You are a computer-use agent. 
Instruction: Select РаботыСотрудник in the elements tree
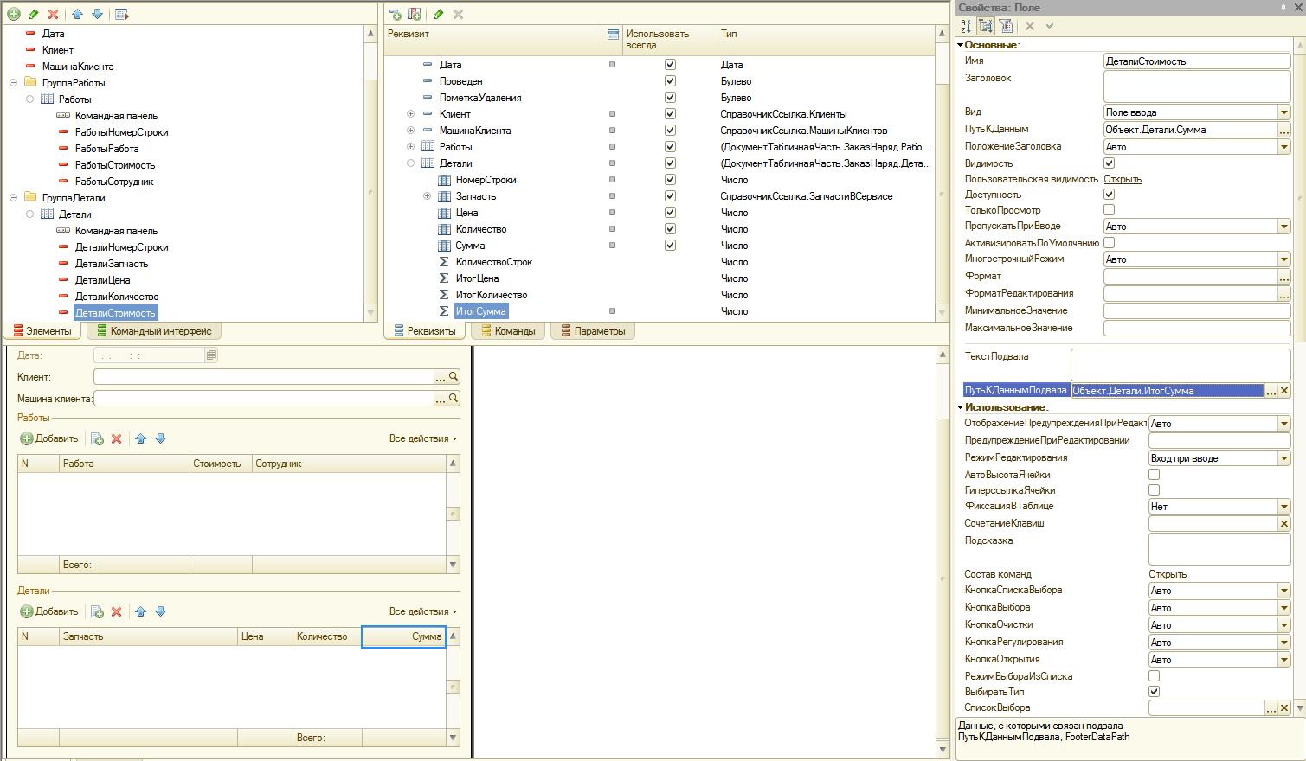[114, 182]
